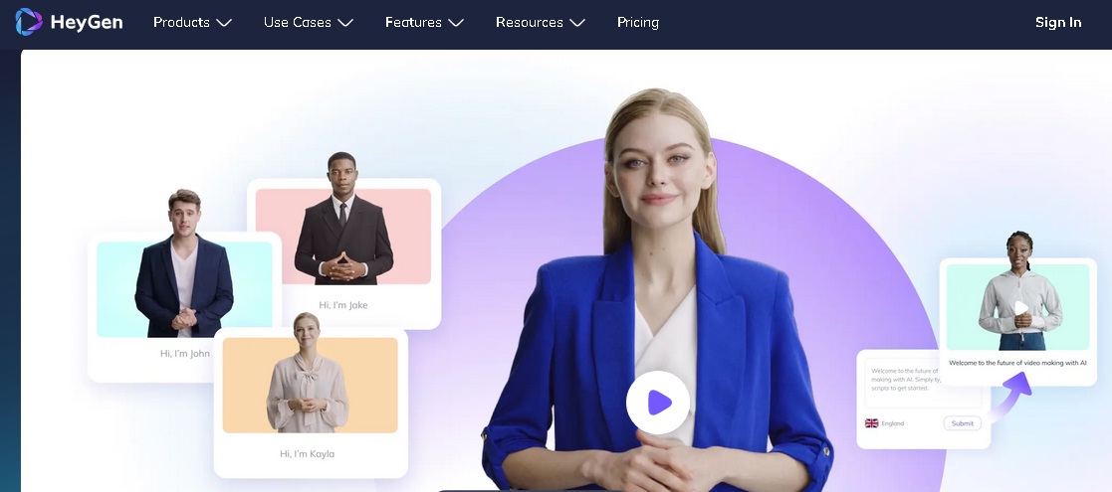Image resolution: width=1112 pixels, height=492 pixels.
Task: Click the HeyGen logo icon
Action: tap(29, 22)
